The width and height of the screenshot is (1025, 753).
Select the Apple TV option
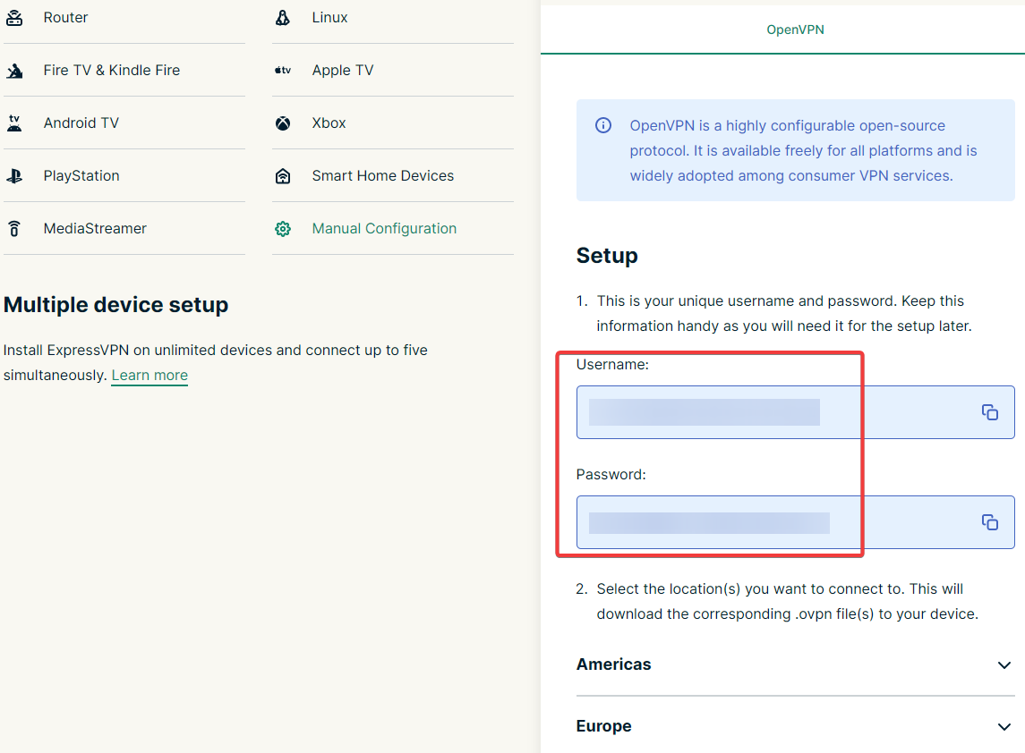[x=392, y=71]
